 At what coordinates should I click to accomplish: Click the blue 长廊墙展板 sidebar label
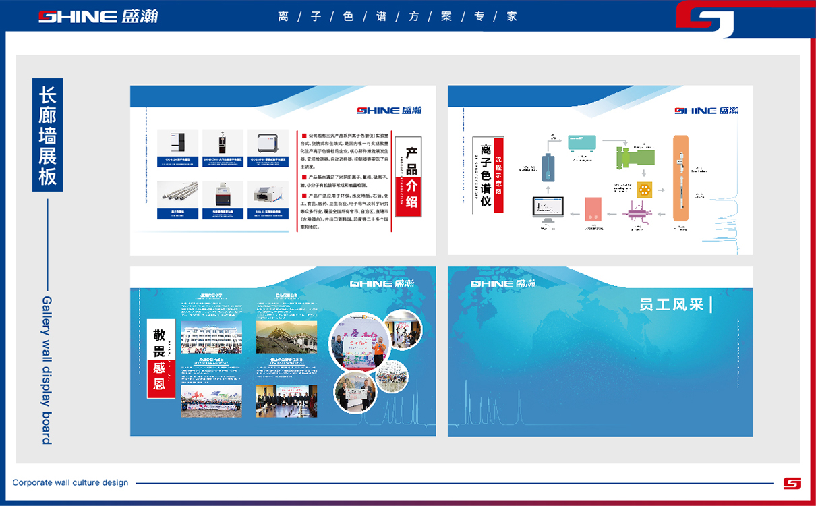click(x=47, y=135)
